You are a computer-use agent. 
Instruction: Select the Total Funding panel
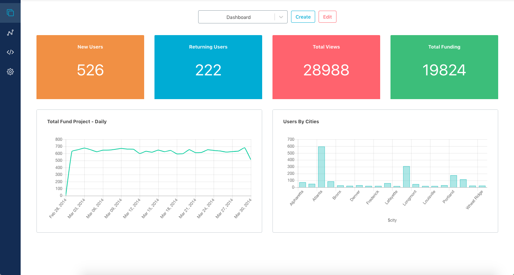[x=444, y=67]
